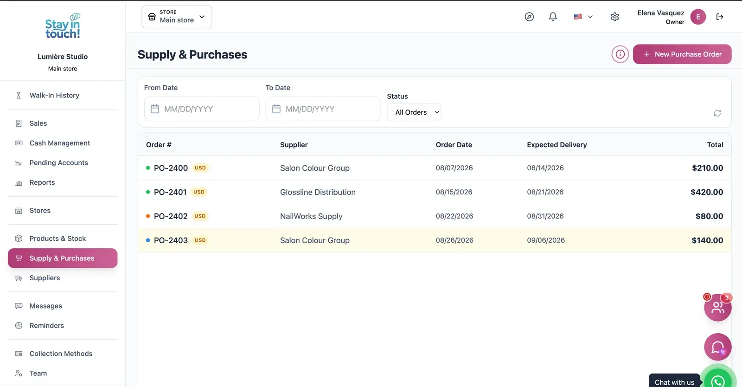This screenshot has width=742, height=387.
Task: Click the From Date calendar icon
Action: point(155,109)
